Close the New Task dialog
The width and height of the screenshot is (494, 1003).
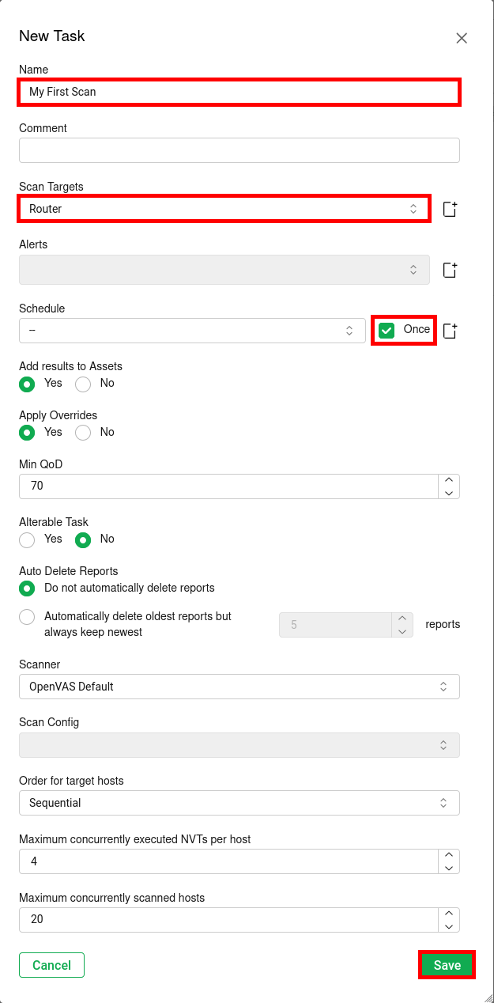tap(462, 37)
